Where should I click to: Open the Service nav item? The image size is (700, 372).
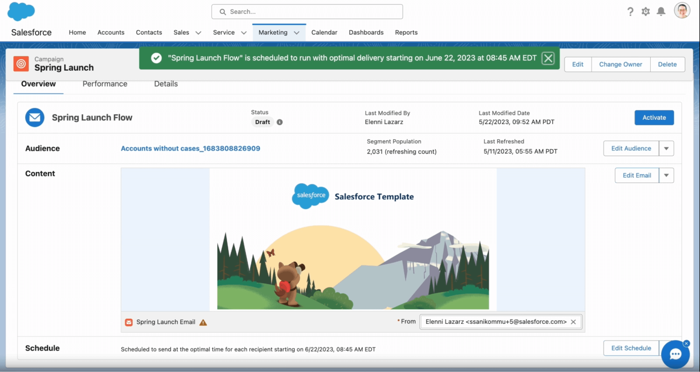coord(224,33)
